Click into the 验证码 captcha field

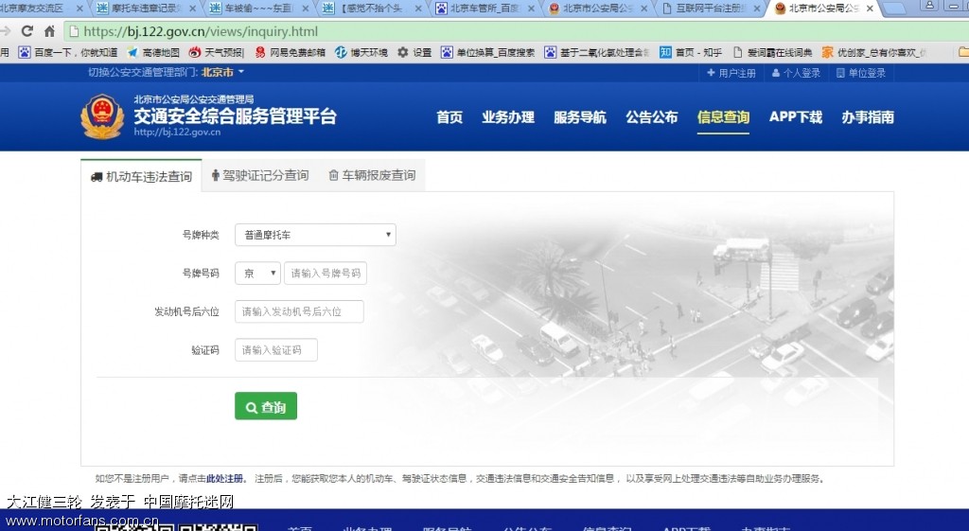click(276, 350)
